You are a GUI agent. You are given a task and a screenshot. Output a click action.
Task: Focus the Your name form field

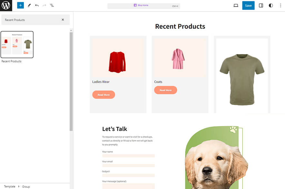128,156
